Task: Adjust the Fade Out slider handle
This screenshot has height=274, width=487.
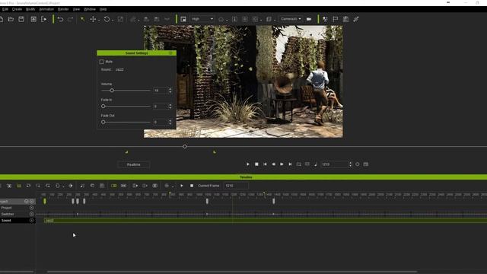Action: click(103, 122)
